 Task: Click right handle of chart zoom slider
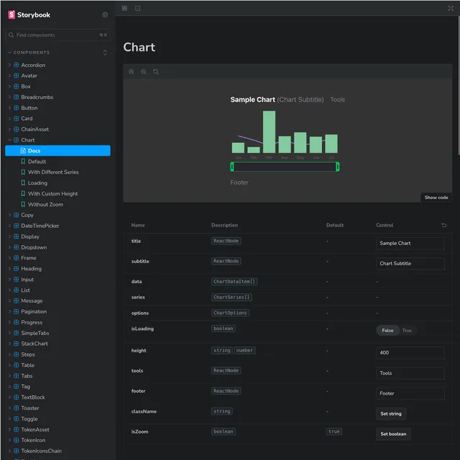[x=337, y=167]
